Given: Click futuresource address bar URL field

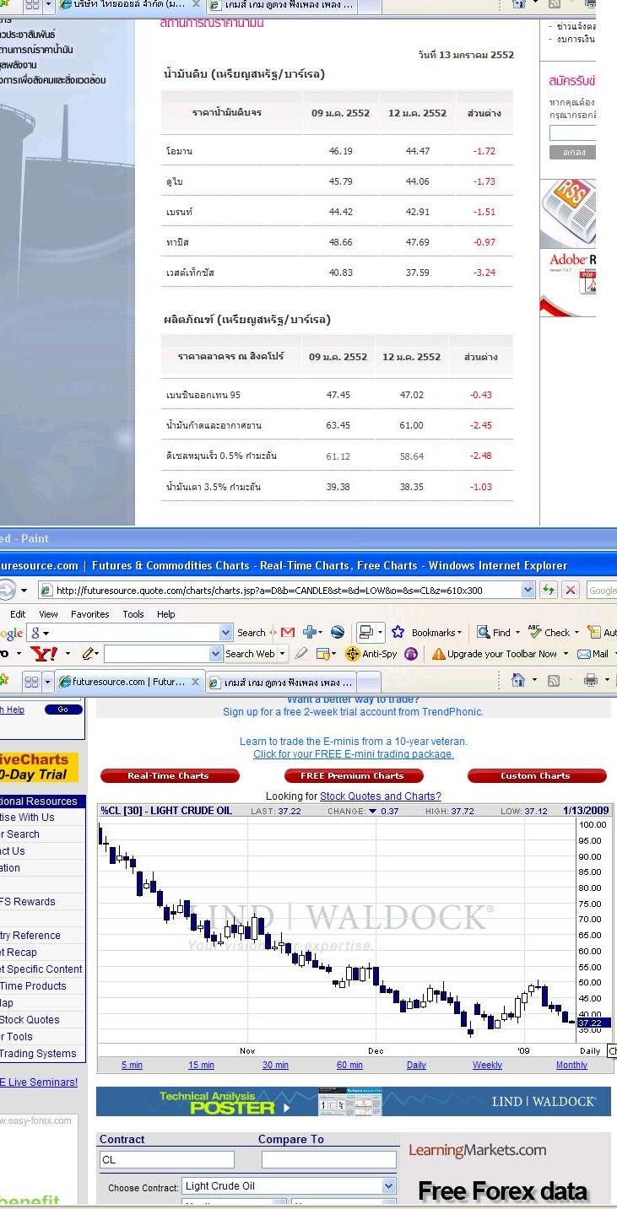Looking at the screenshot, I should (x=287, y=590).
